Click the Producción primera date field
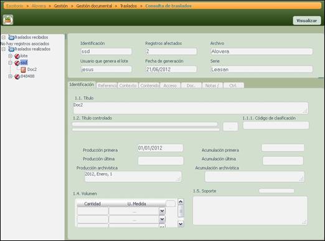 tap(160, 148)
